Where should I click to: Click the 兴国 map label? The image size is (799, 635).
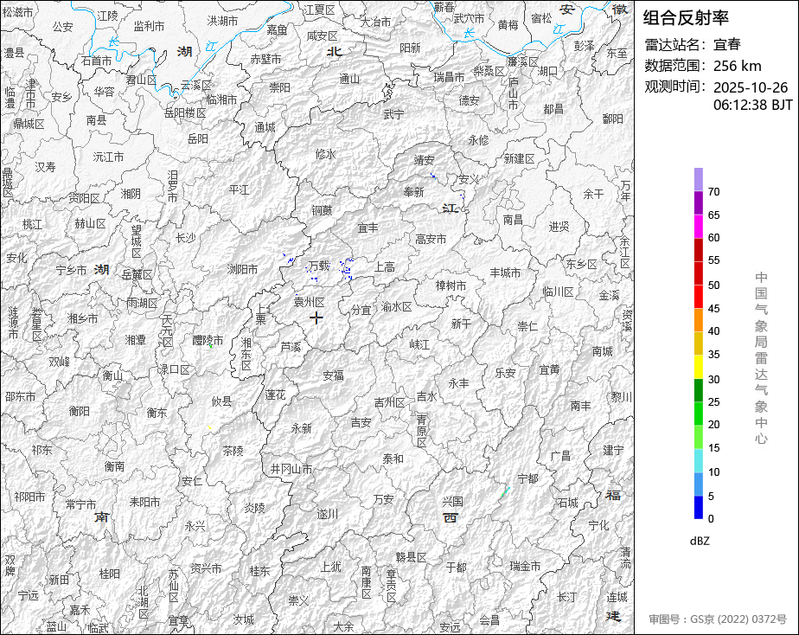click(x=452, y=502)
